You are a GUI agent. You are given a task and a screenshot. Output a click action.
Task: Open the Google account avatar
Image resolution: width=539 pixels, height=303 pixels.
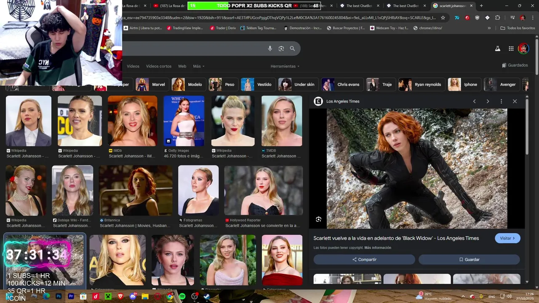point(523,48)
